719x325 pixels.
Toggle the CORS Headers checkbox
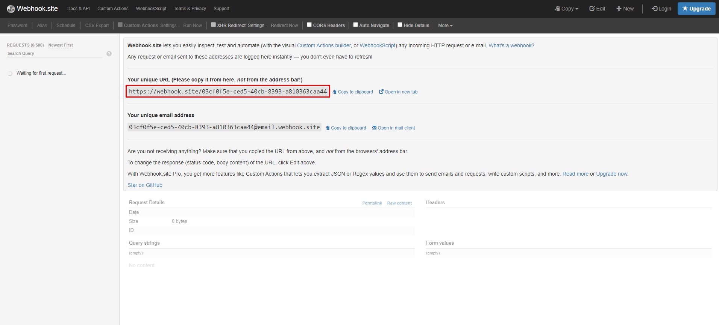click(x=309, y=25)
